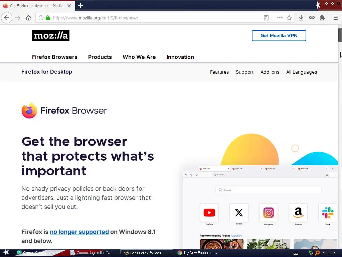The width and height of the screenshot is (342, 257).
Task: Click the system tray search magnifier icon
Action: click(x=317, y=253)
